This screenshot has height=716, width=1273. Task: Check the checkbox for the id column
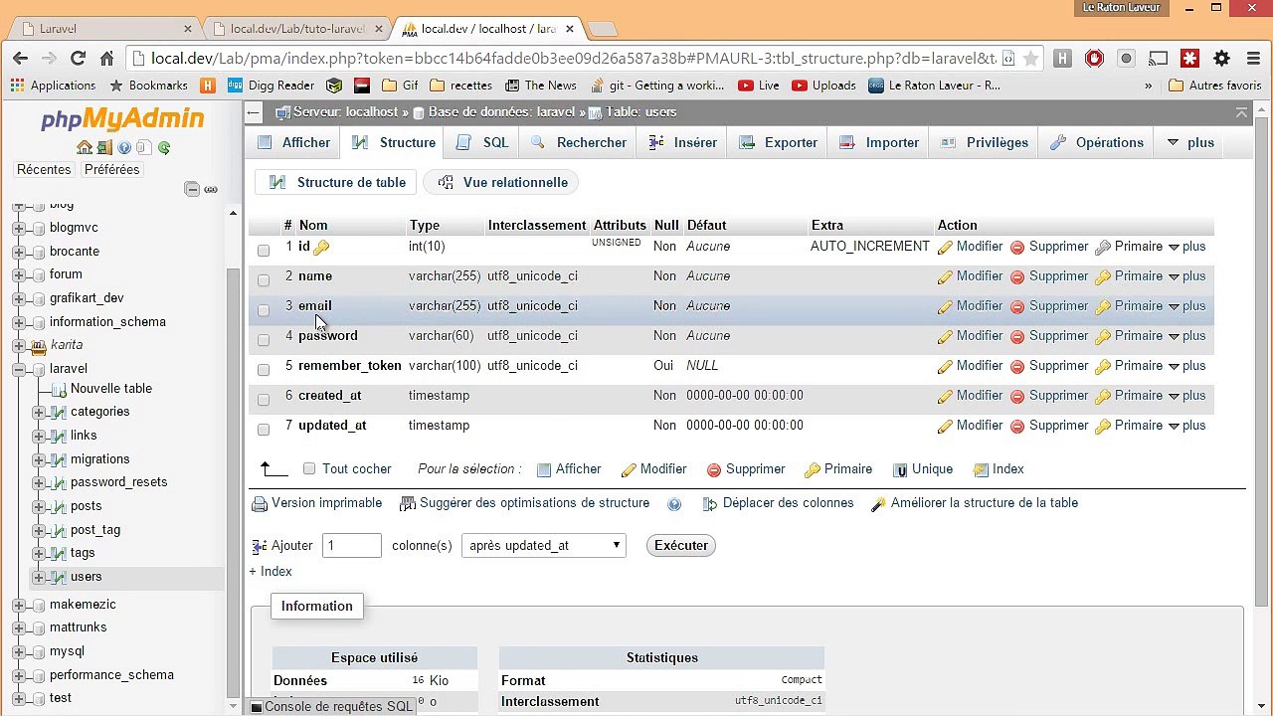264,250
